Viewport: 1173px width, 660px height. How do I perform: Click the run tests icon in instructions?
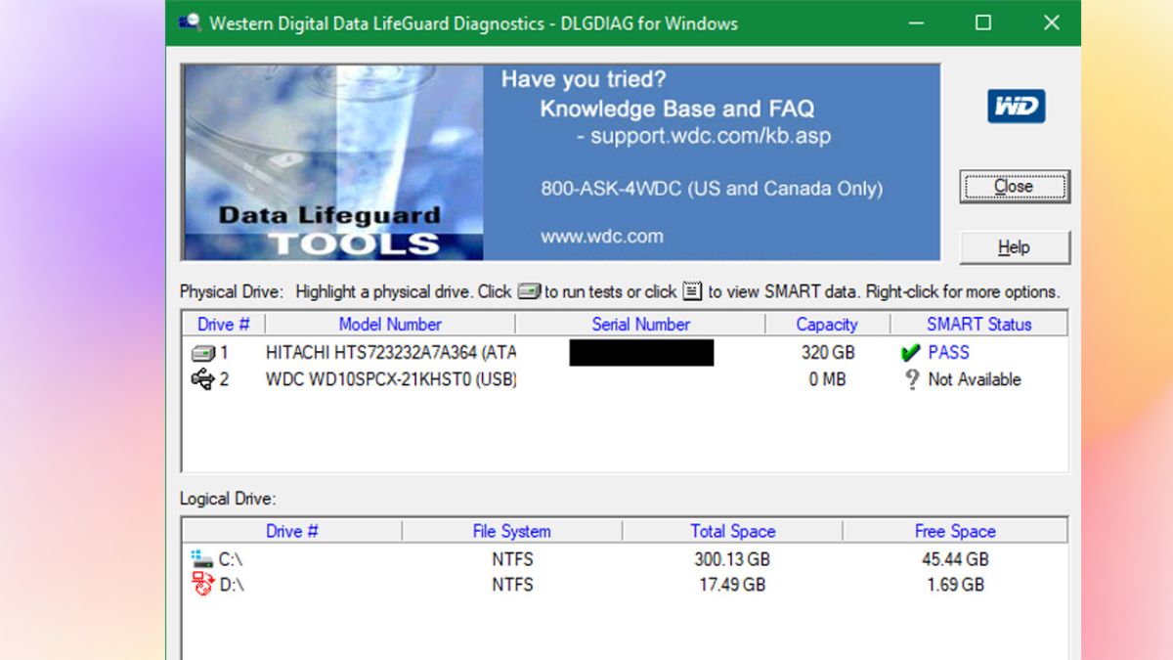[529, 291]
